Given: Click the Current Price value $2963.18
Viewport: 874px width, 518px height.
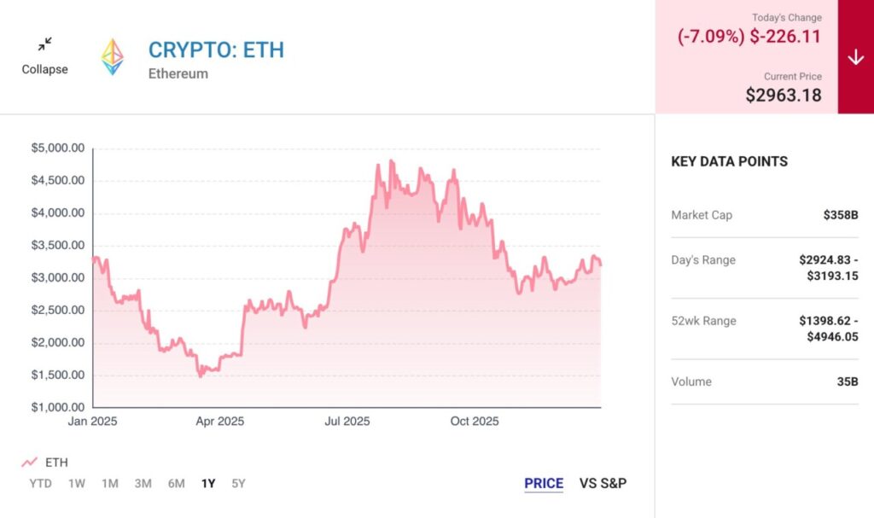Looking at the screenshot, I should (x=784, y=95).
